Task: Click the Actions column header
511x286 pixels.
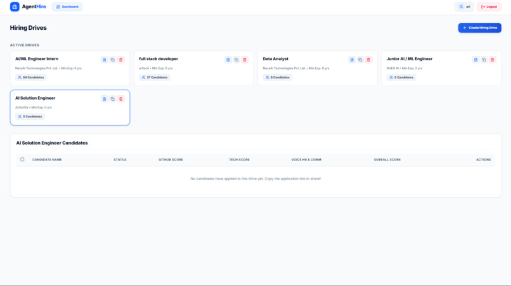Action: pyautogui.click(x=483, y=160)
